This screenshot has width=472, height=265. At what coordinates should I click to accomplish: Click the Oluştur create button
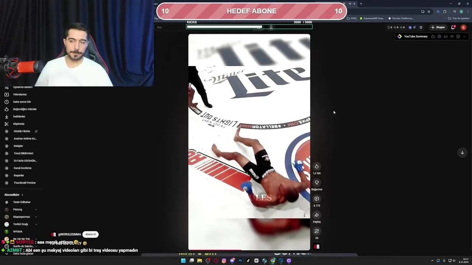point(438,27)
